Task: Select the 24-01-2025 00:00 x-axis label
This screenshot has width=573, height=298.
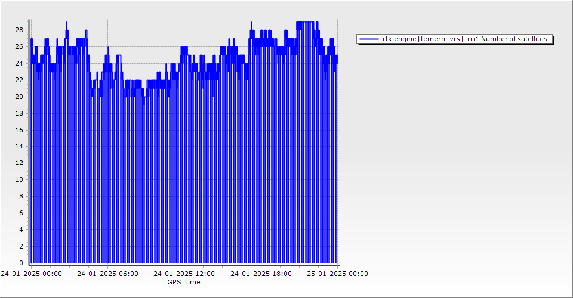Action: click(30, 274)
